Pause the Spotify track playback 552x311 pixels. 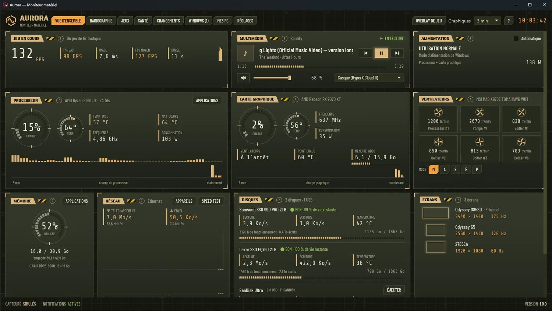pyautogui.click(x=381, y=53)
